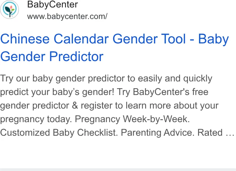Click the 'Pregnancy Week-by-Week.' text
The image size is (236, 171).
[132, 119]
